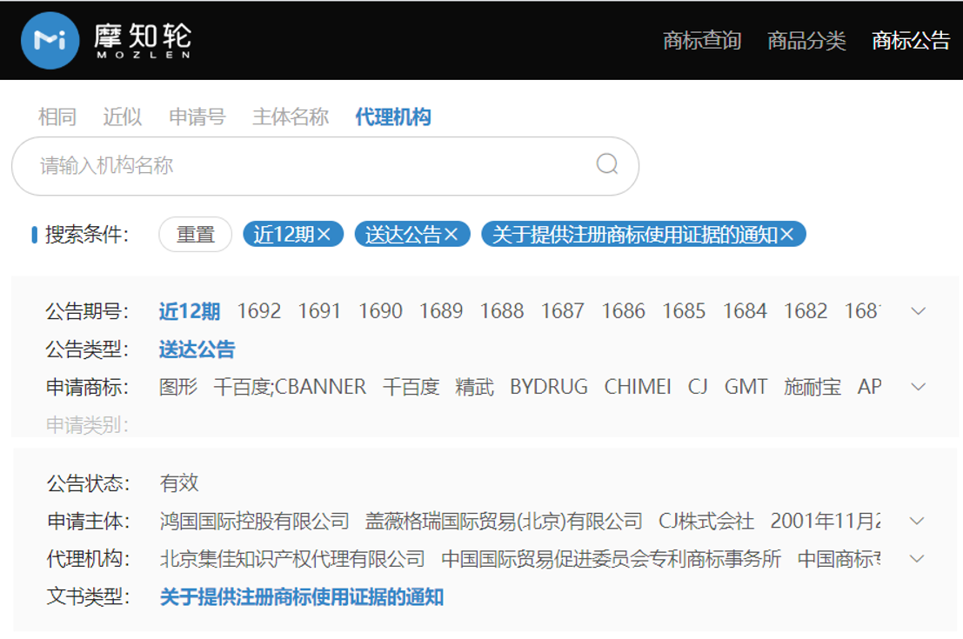Filter by trademark 精武
Screen dimensions: 963x639
(x=474, y=387)
